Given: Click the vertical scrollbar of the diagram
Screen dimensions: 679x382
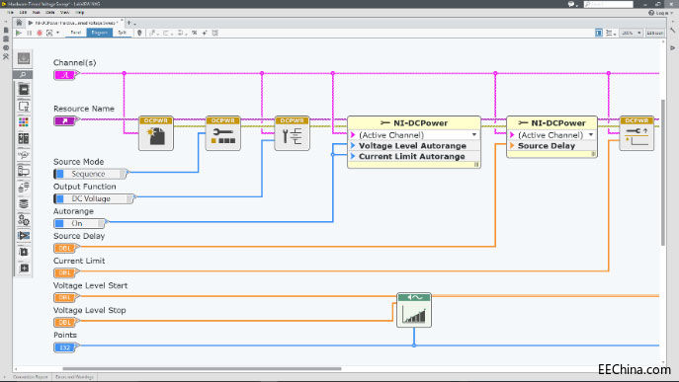Looking at the screenshot, I should pos(663,173).
